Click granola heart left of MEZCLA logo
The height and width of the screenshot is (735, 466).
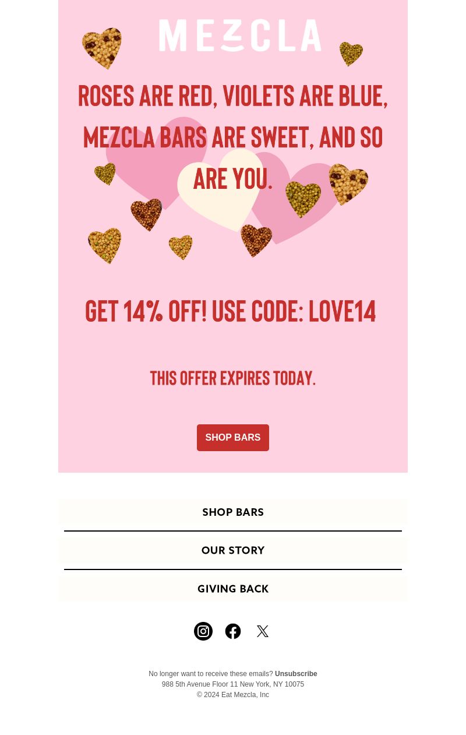[103, 48]
